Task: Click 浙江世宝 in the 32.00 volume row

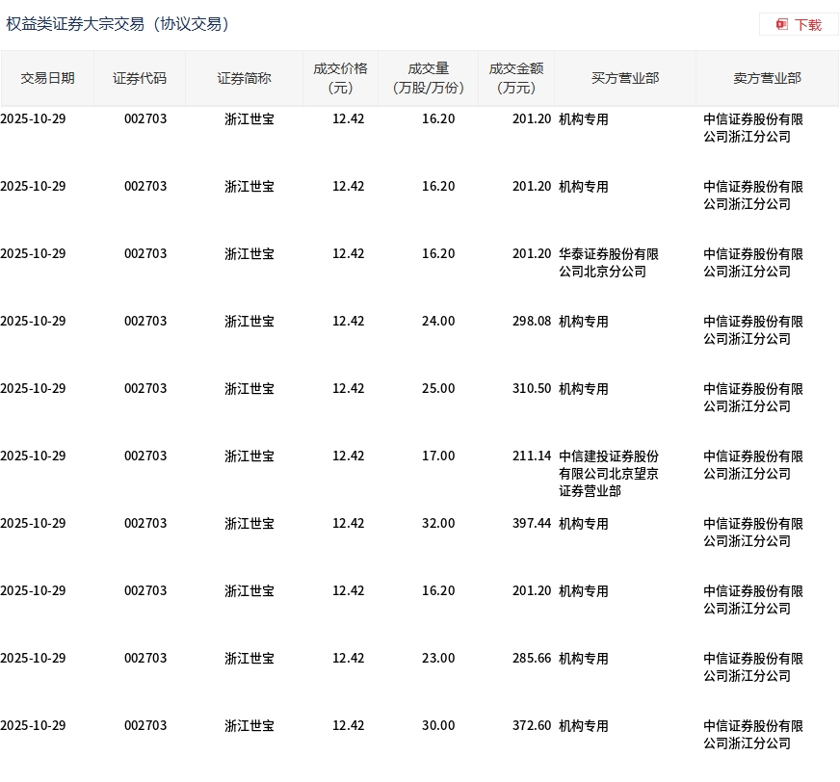Action: (249, 524)
